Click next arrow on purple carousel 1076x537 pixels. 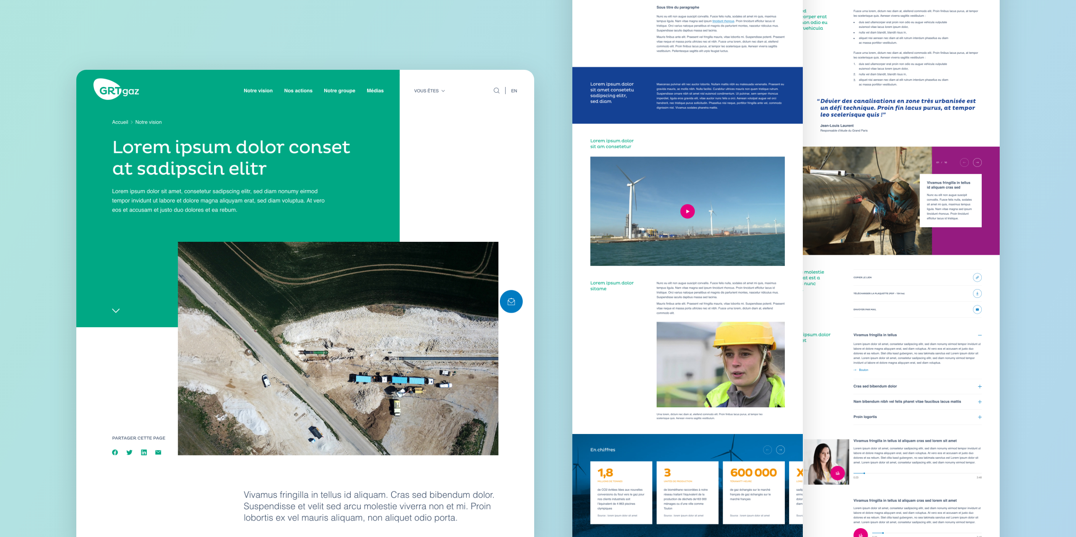pyautogui.click(x=977, y=162)
